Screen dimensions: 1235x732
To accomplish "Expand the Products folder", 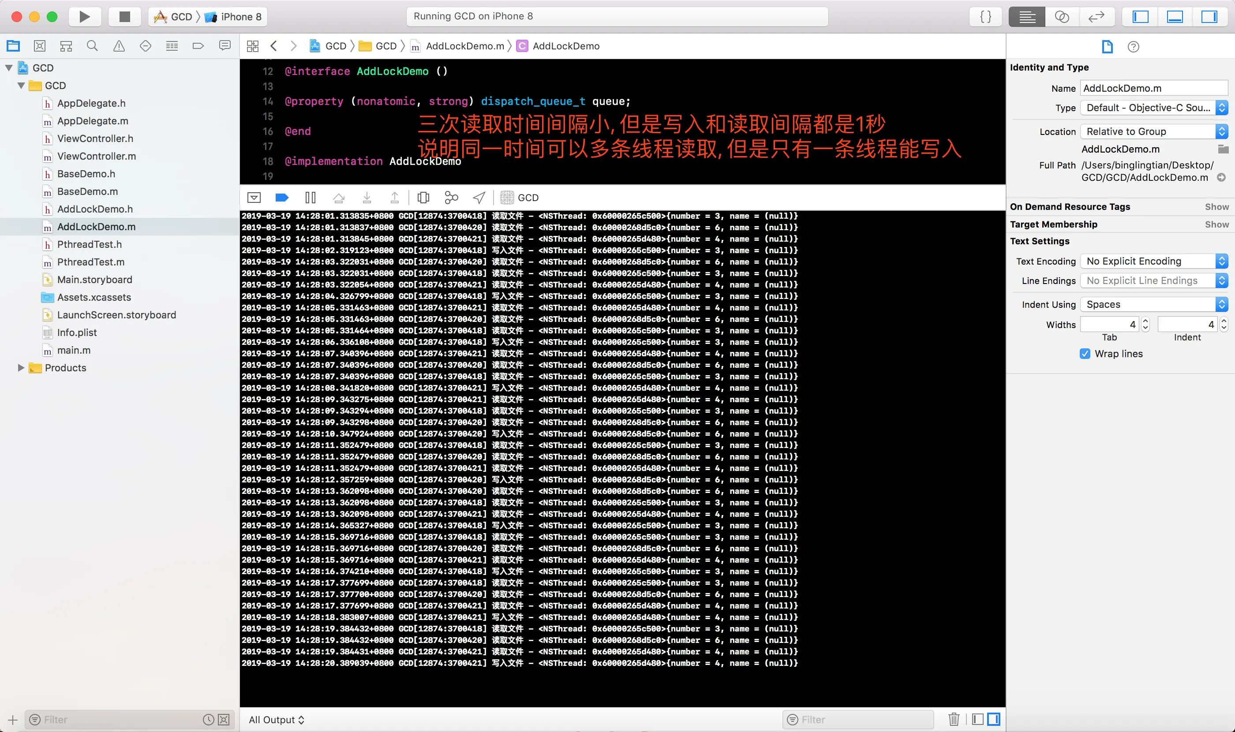I will (x=21, y=367).
